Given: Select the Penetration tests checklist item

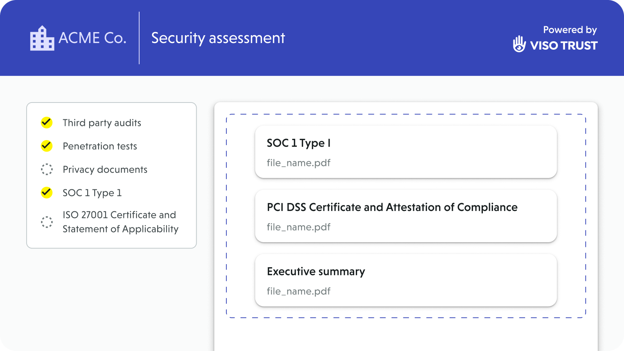Looking at the screenshot, I should click(x=100, y=146).
